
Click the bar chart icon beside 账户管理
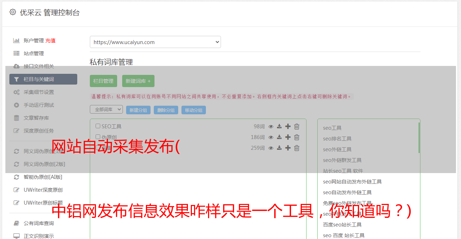point(16,40)
